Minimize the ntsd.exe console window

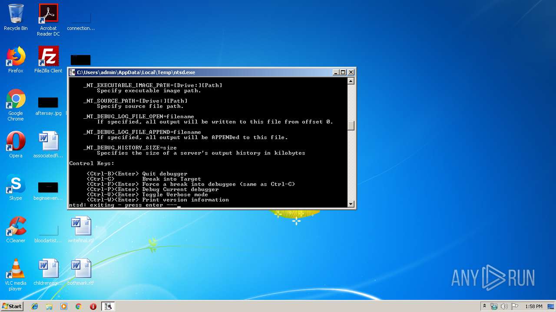[x=336, y=72]
